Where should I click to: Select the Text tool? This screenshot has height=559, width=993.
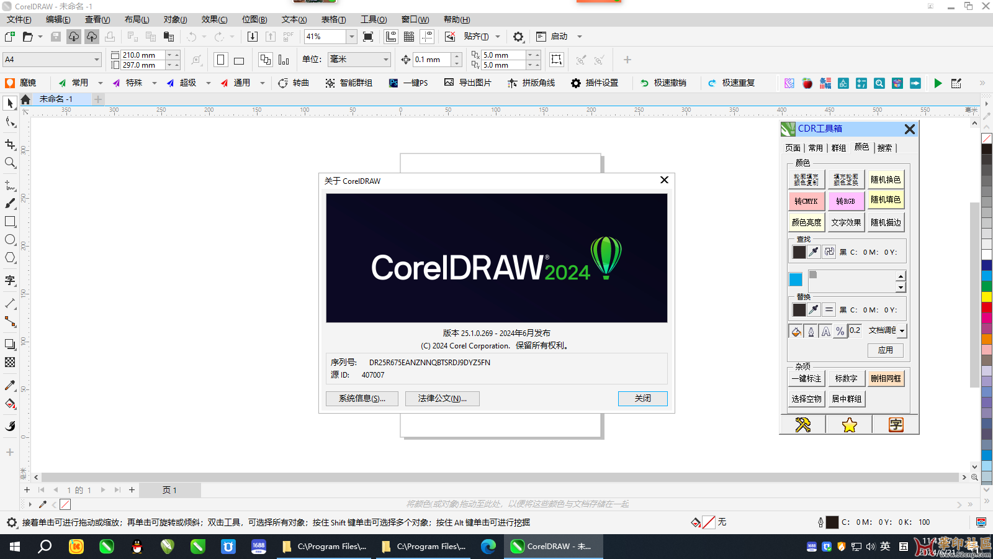click(10, 280)
